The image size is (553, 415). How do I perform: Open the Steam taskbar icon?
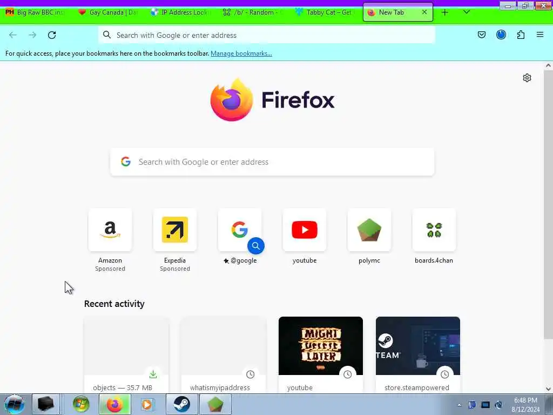click(x=182, y=404)
